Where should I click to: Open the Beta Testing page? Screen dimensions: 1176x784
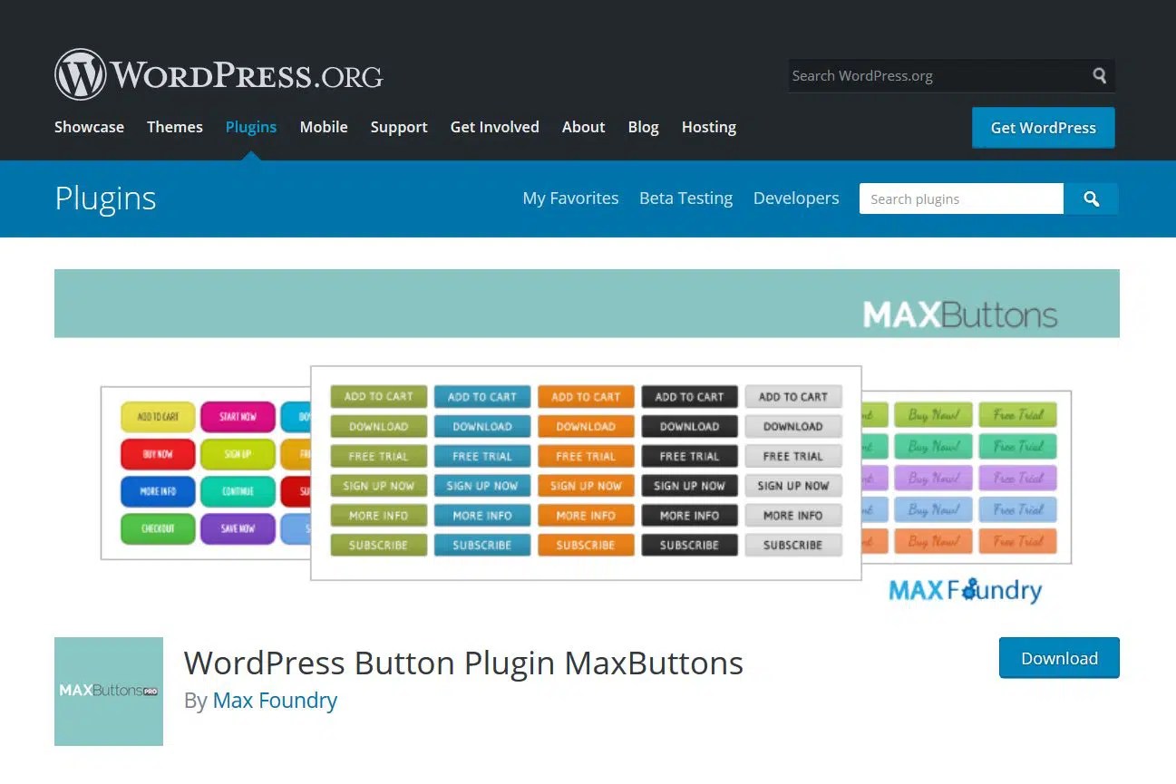[x=685, y=198]
